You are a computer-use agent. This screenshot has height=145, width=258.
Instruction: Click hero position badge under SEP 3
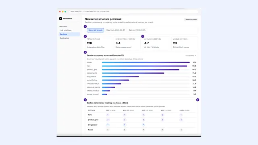coord(108,115)
